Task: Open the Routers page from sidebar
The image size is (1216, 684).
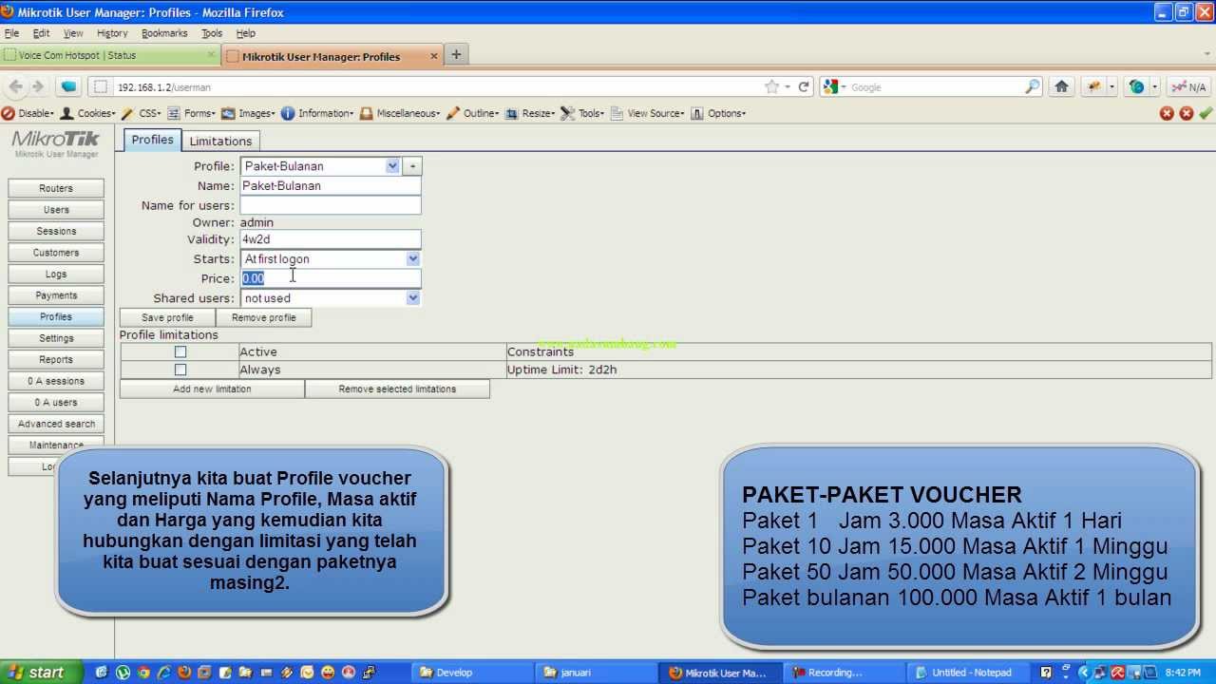Action: 56,188
